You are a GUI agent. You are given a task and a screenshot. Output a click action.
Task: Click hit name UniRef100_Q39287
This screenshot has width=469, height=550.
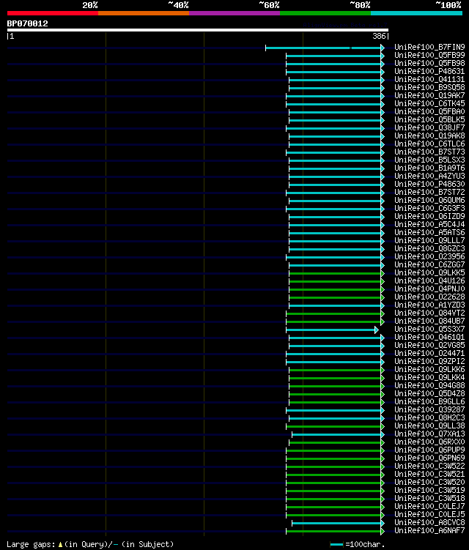point(429,410)
